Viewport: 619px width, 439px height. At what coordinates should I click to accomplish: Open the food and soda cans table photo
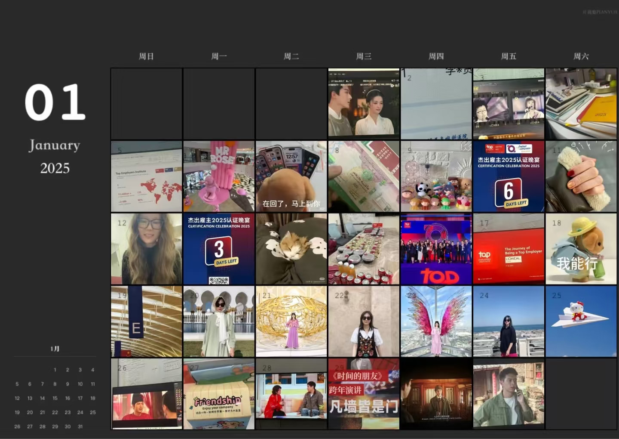(364, 249)
